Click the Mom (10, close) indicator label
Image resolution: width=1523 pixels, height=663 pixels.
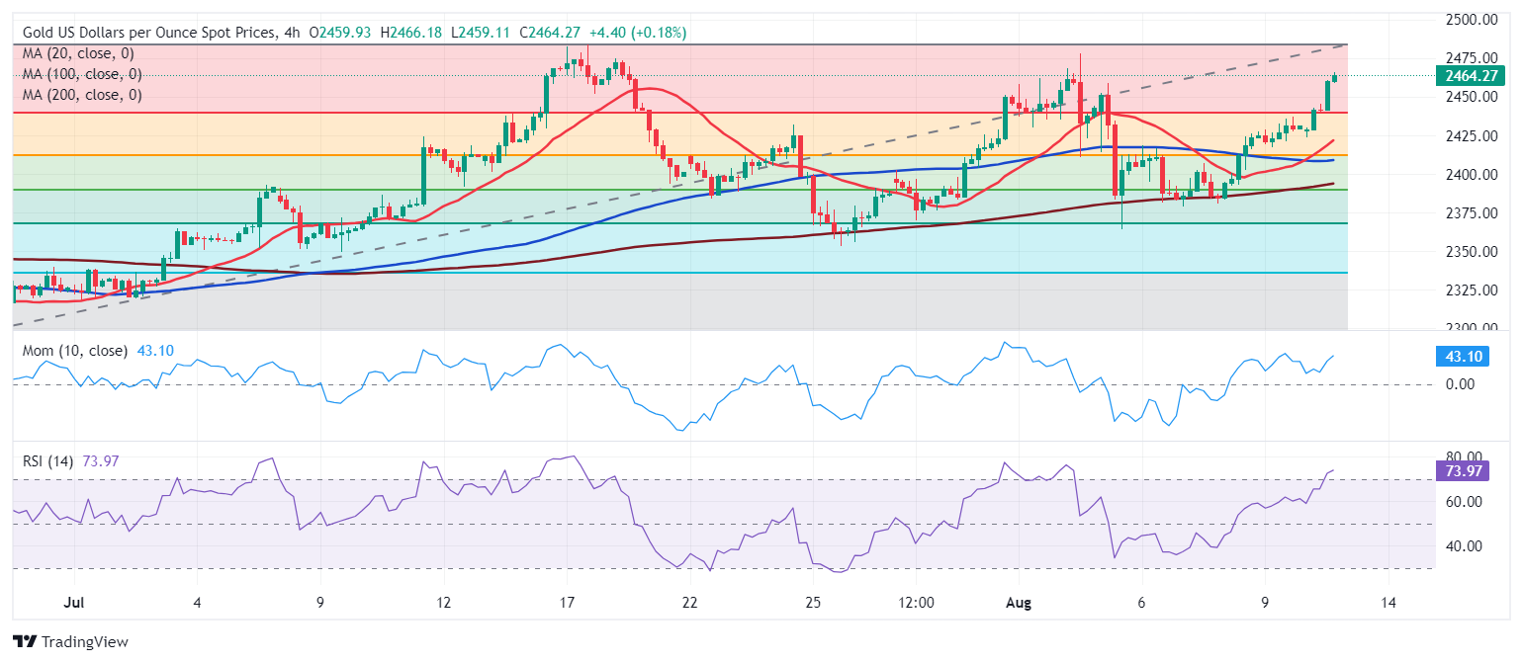pyautogui.click(x=75, y=350)
